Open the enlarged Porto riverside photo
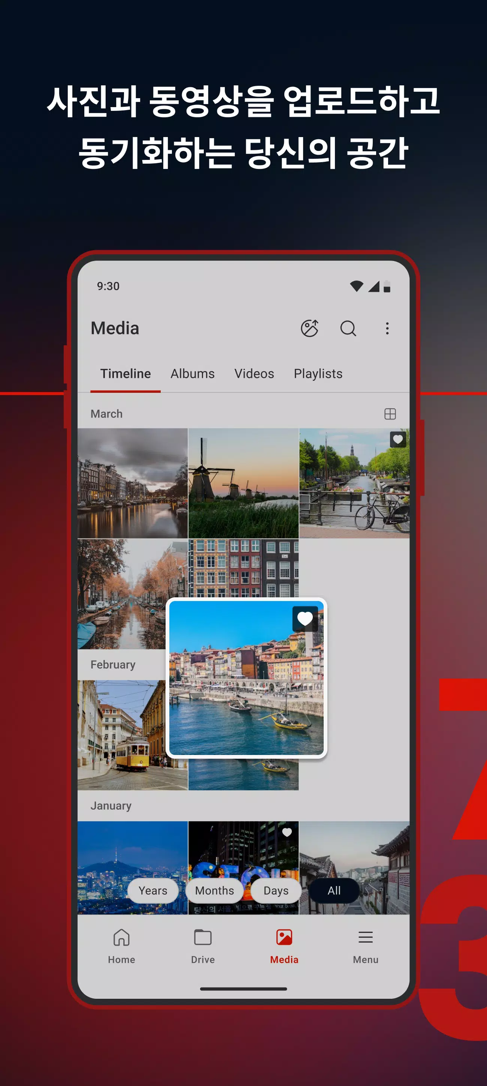 click(246, 678)
